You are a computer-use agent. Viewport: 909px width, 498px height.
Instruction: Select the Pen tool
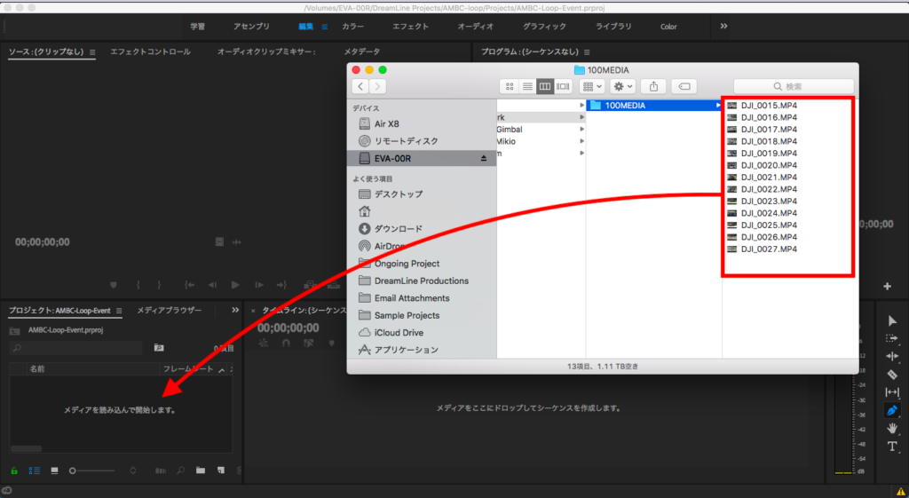892,410
